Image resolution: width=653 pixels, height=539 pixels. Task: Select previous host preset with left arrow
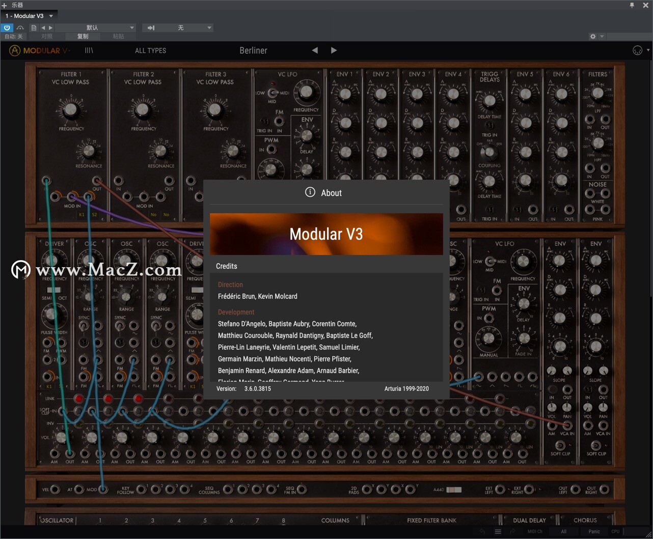43,27
